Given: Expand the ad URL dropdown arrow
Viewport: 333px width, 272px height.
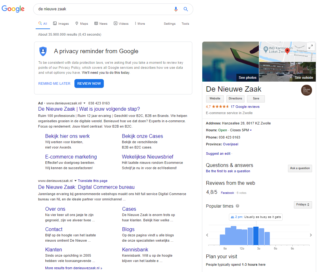Looking at the screenshot, I should click(x=84, y=103).
